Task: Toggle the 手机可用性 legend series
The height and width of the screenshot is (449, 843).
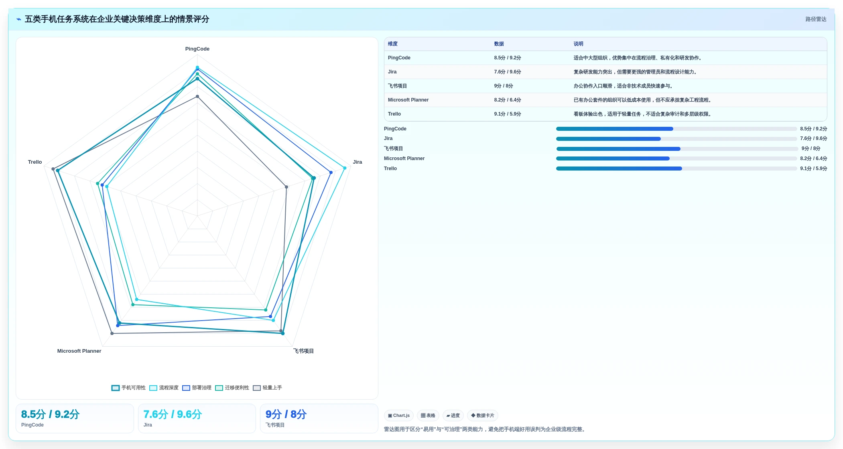Action: (x=128, y=388)
